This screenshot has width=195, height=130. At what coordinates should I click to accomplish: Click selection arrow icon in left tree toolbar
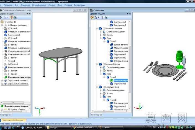pyautogui.click(x=1, y=17)
